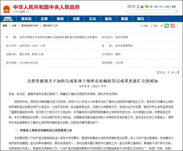Open the 互动 navigation tab

[x=92, y=19]
